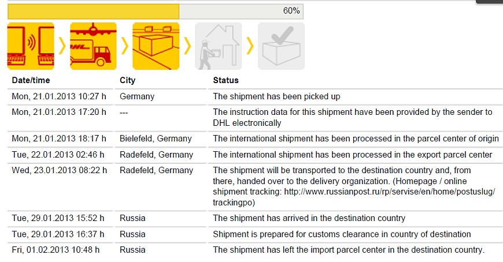Screen dimensions: 503x262
Task: Click the arrow before the delivered checkmark icon
Action: (250, 46)
